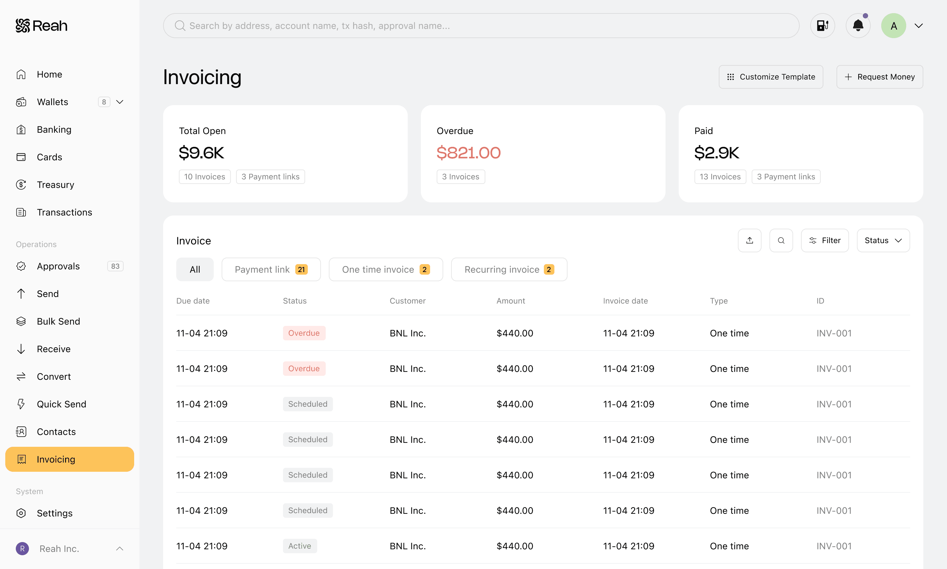Open Treasury from the sidebar
947x569 pixels.
pyautogui.click(x=55, y=185)
